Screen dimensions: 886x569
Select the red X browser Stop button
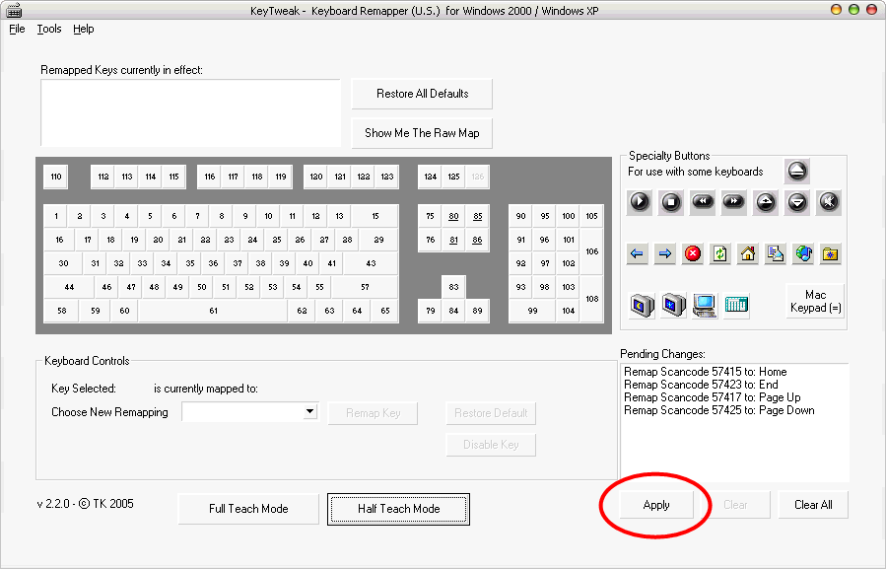tap(692, 253)
